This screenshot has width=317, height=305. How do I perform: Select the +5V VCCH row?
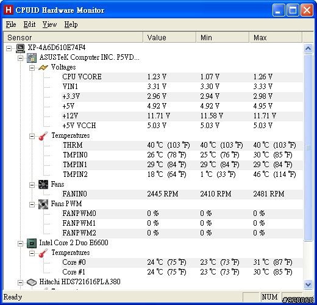coord(182,126)
